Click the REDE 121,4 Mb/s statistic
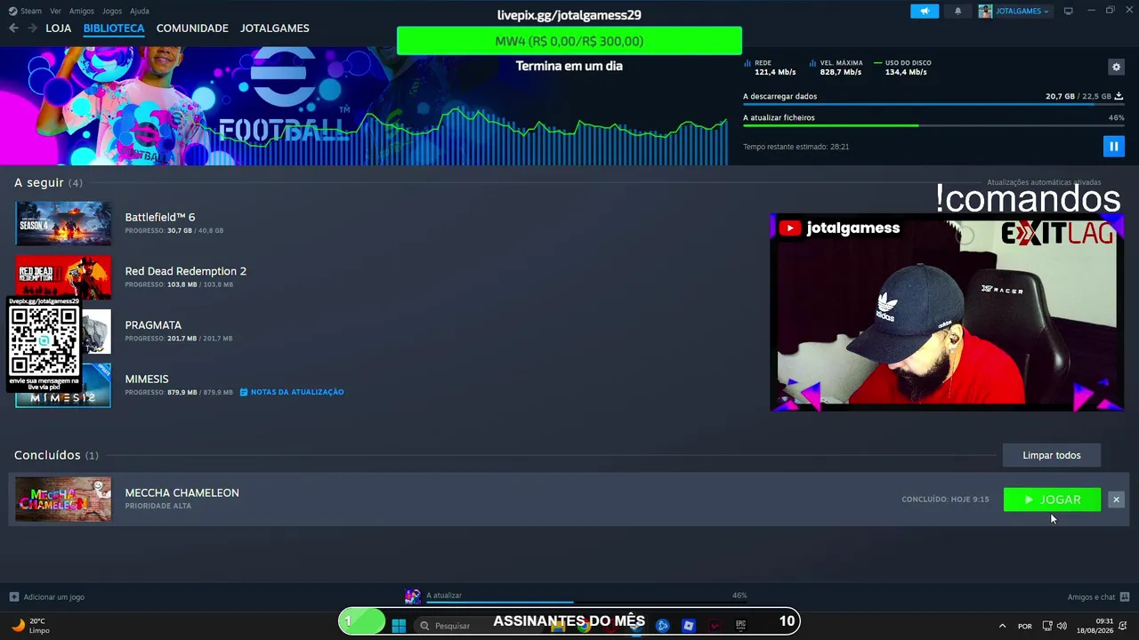 pos(771,68)
